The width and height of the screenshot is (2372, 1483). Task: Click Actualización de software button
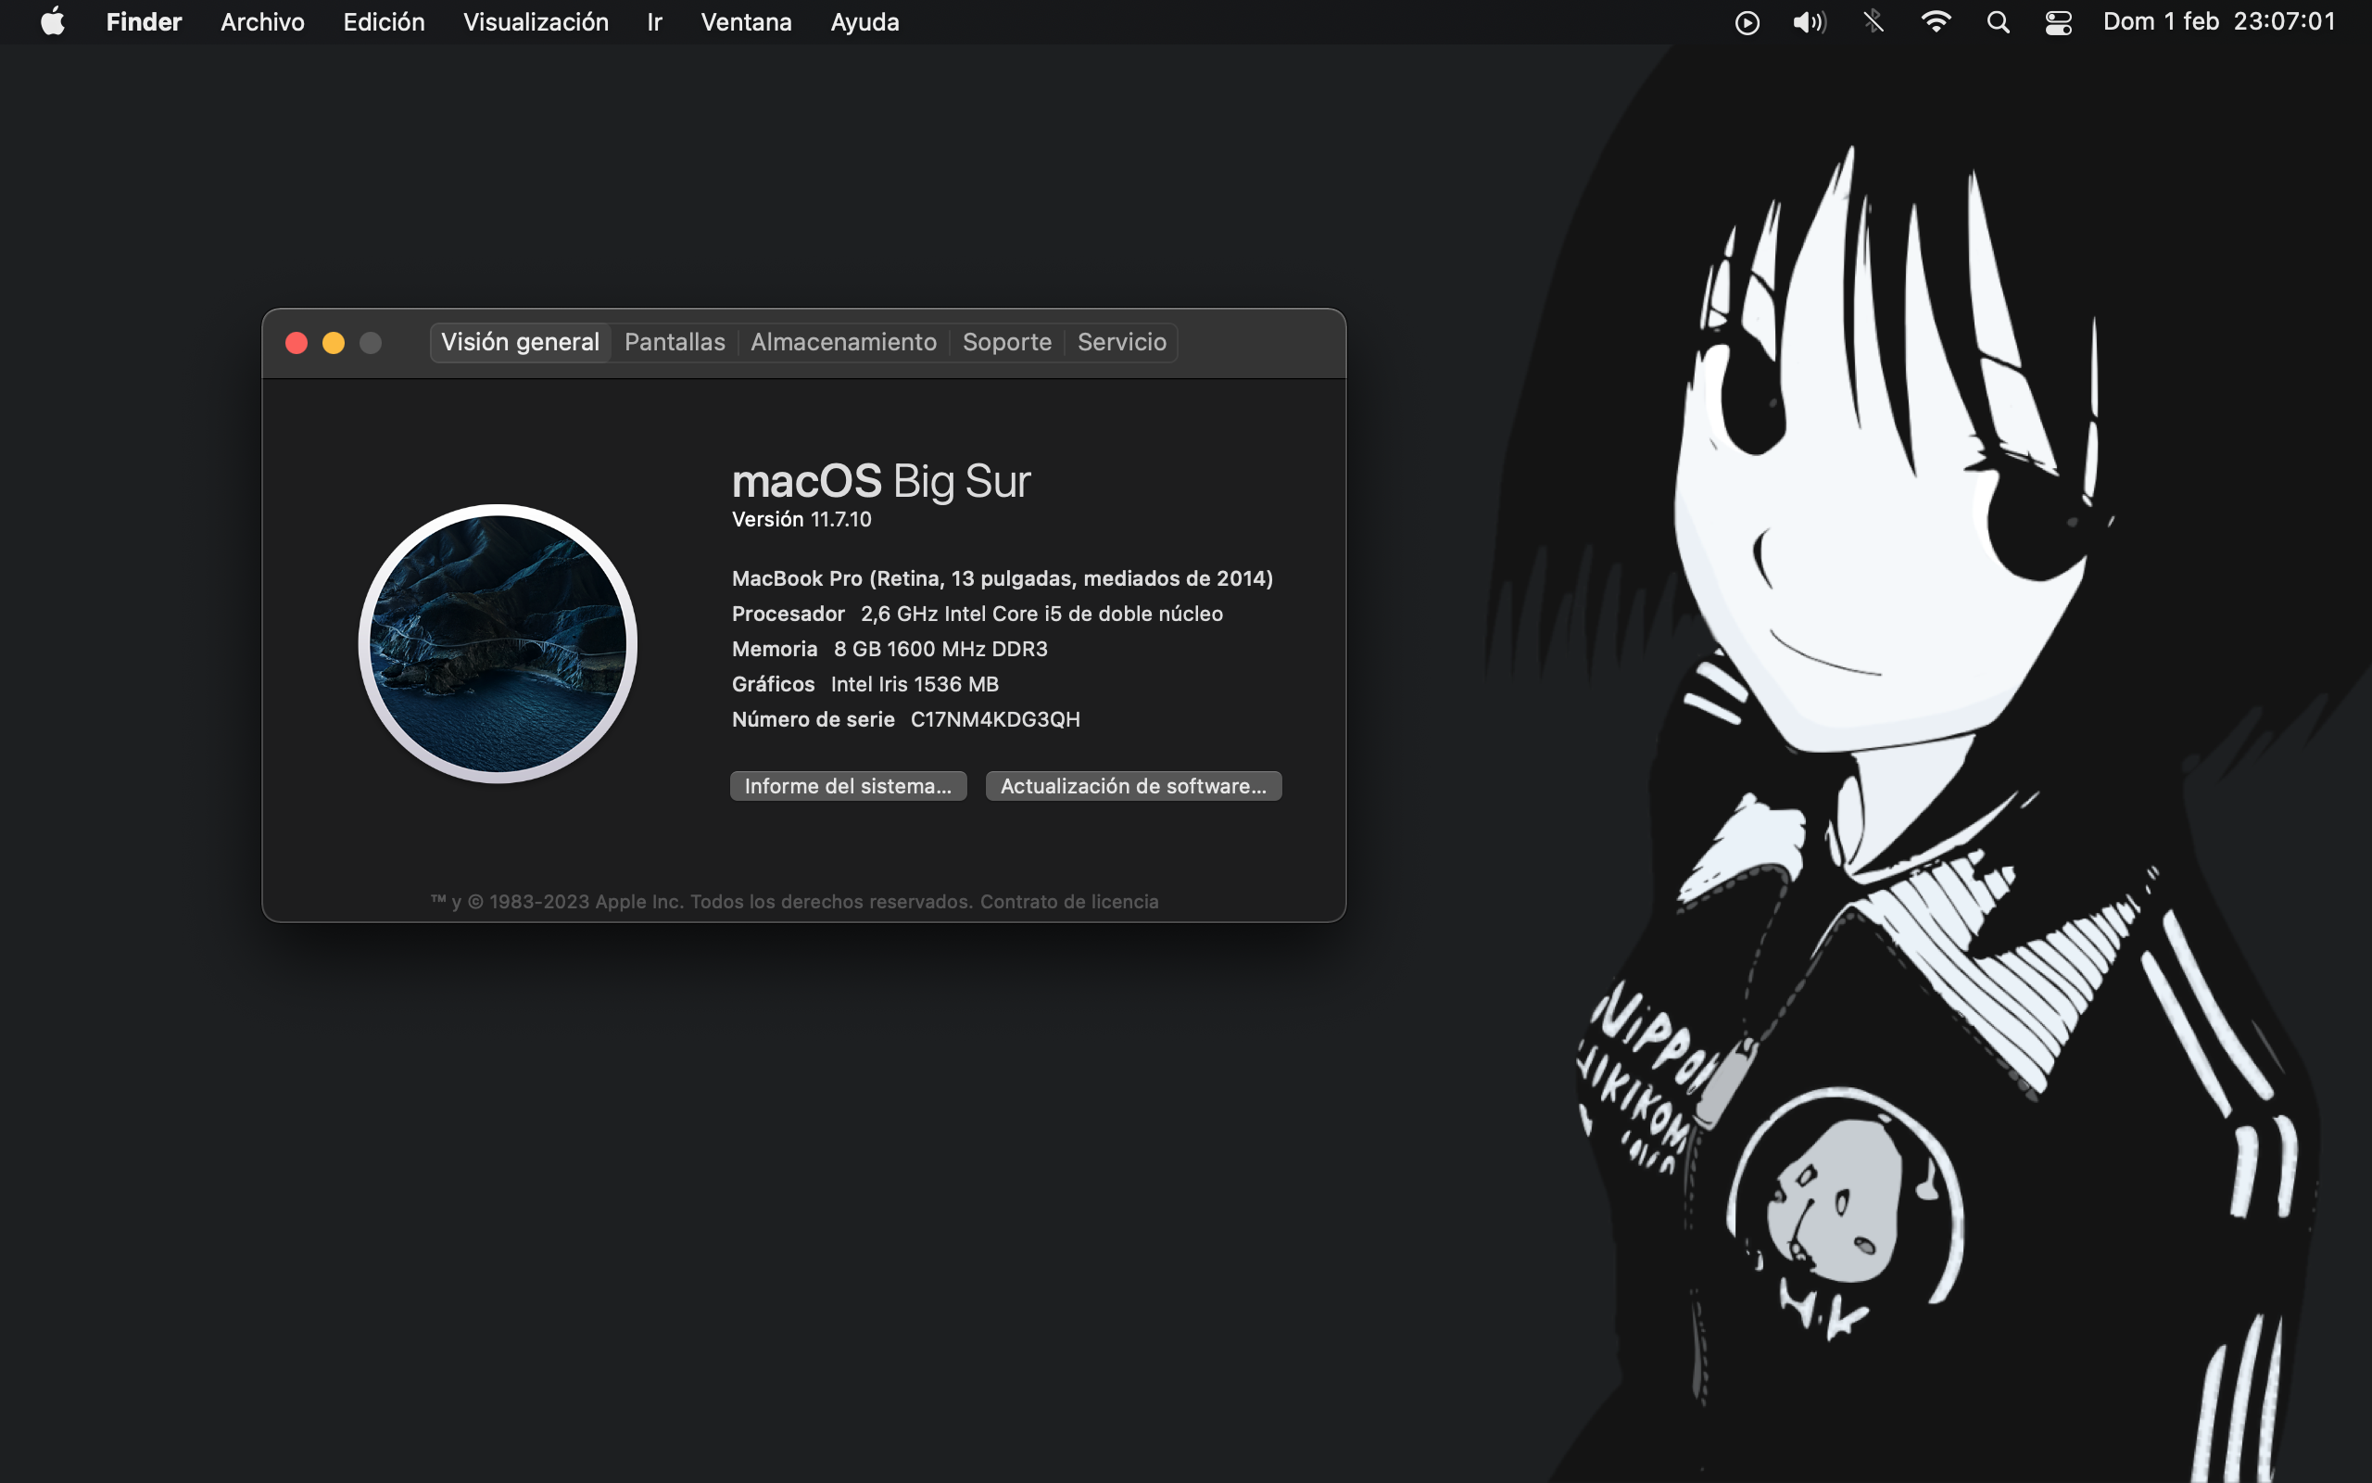point(1133,786)
